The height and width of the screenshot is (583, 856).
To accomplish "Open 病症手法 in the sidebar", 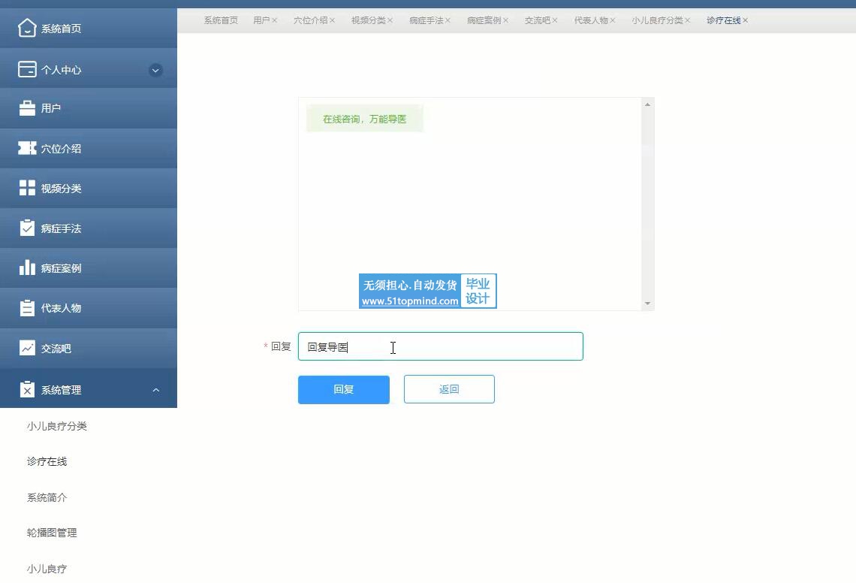I will pyautogui.click(x=89, y=228).
